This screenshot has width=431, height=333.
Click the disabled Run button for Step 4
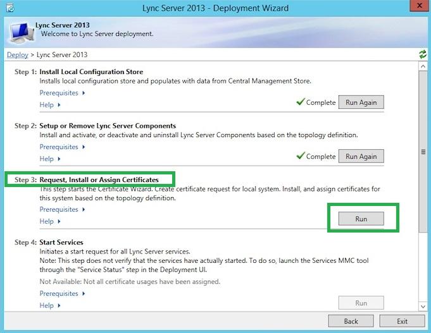click(x=361, y=303)
